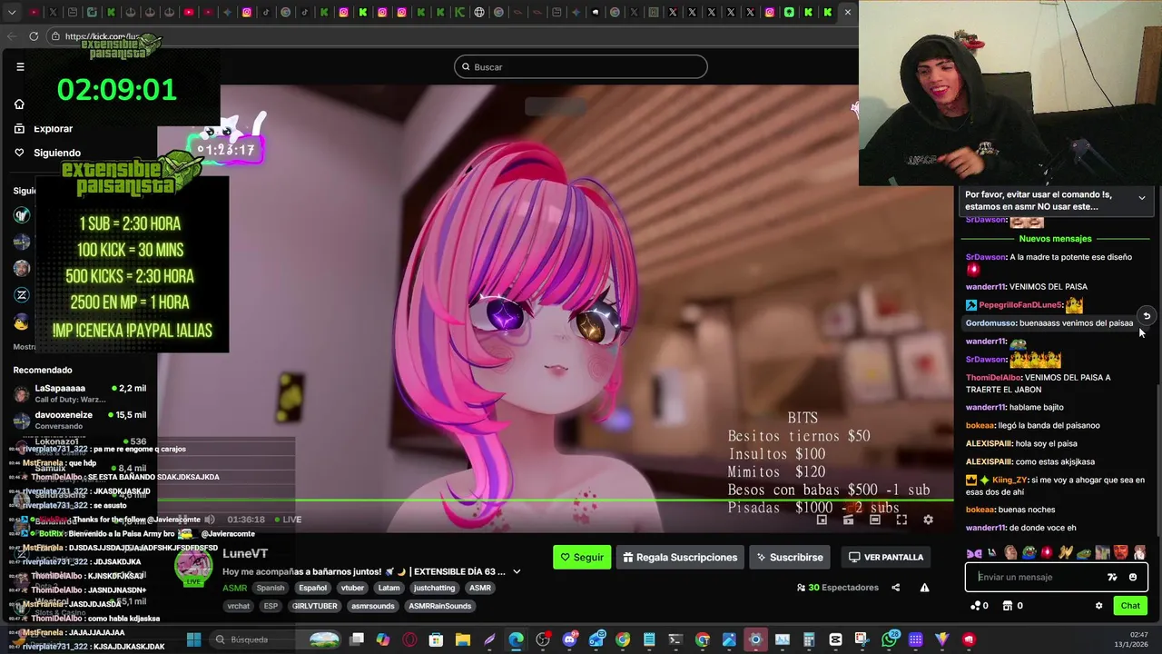This screenshot has height=654, width=1162.
Task: Focus the Buscar search box
Action: click(581, 66)
